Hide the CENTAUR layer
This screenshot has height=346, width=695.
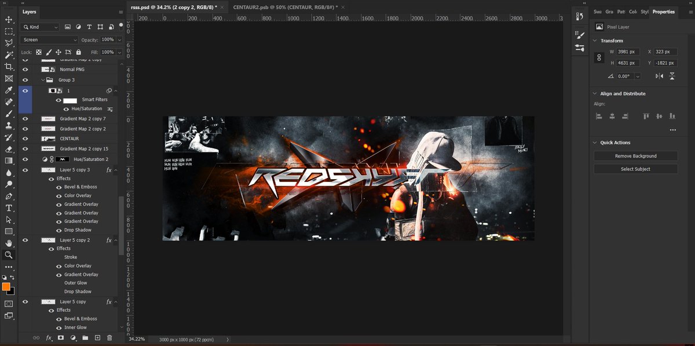tap(25, 139)
